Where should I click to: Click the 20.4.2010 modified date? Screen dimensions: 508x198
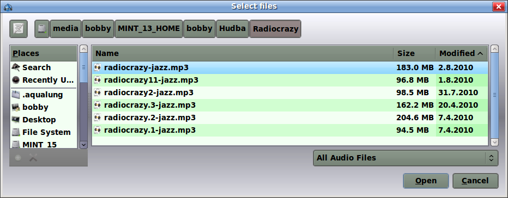point(458,105)
